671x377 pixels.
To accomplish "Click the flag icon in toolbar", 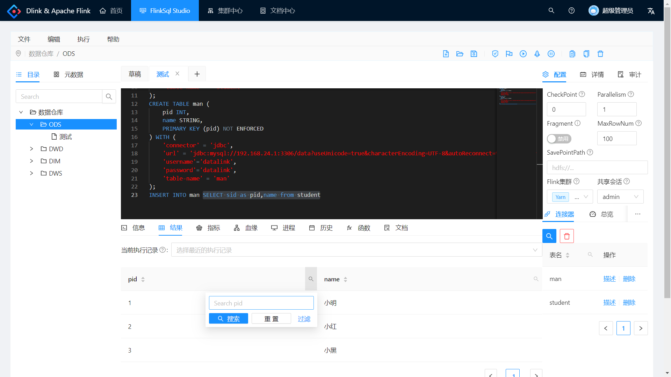I will tap(509, 54).
